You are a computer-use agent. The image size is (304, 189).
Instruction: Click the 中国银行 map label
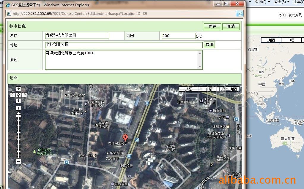(x=126, y=166)
